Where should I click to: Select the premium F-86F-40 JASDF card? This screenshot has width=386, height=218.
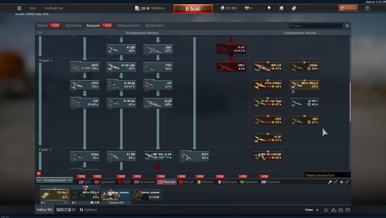coord(268,156)
